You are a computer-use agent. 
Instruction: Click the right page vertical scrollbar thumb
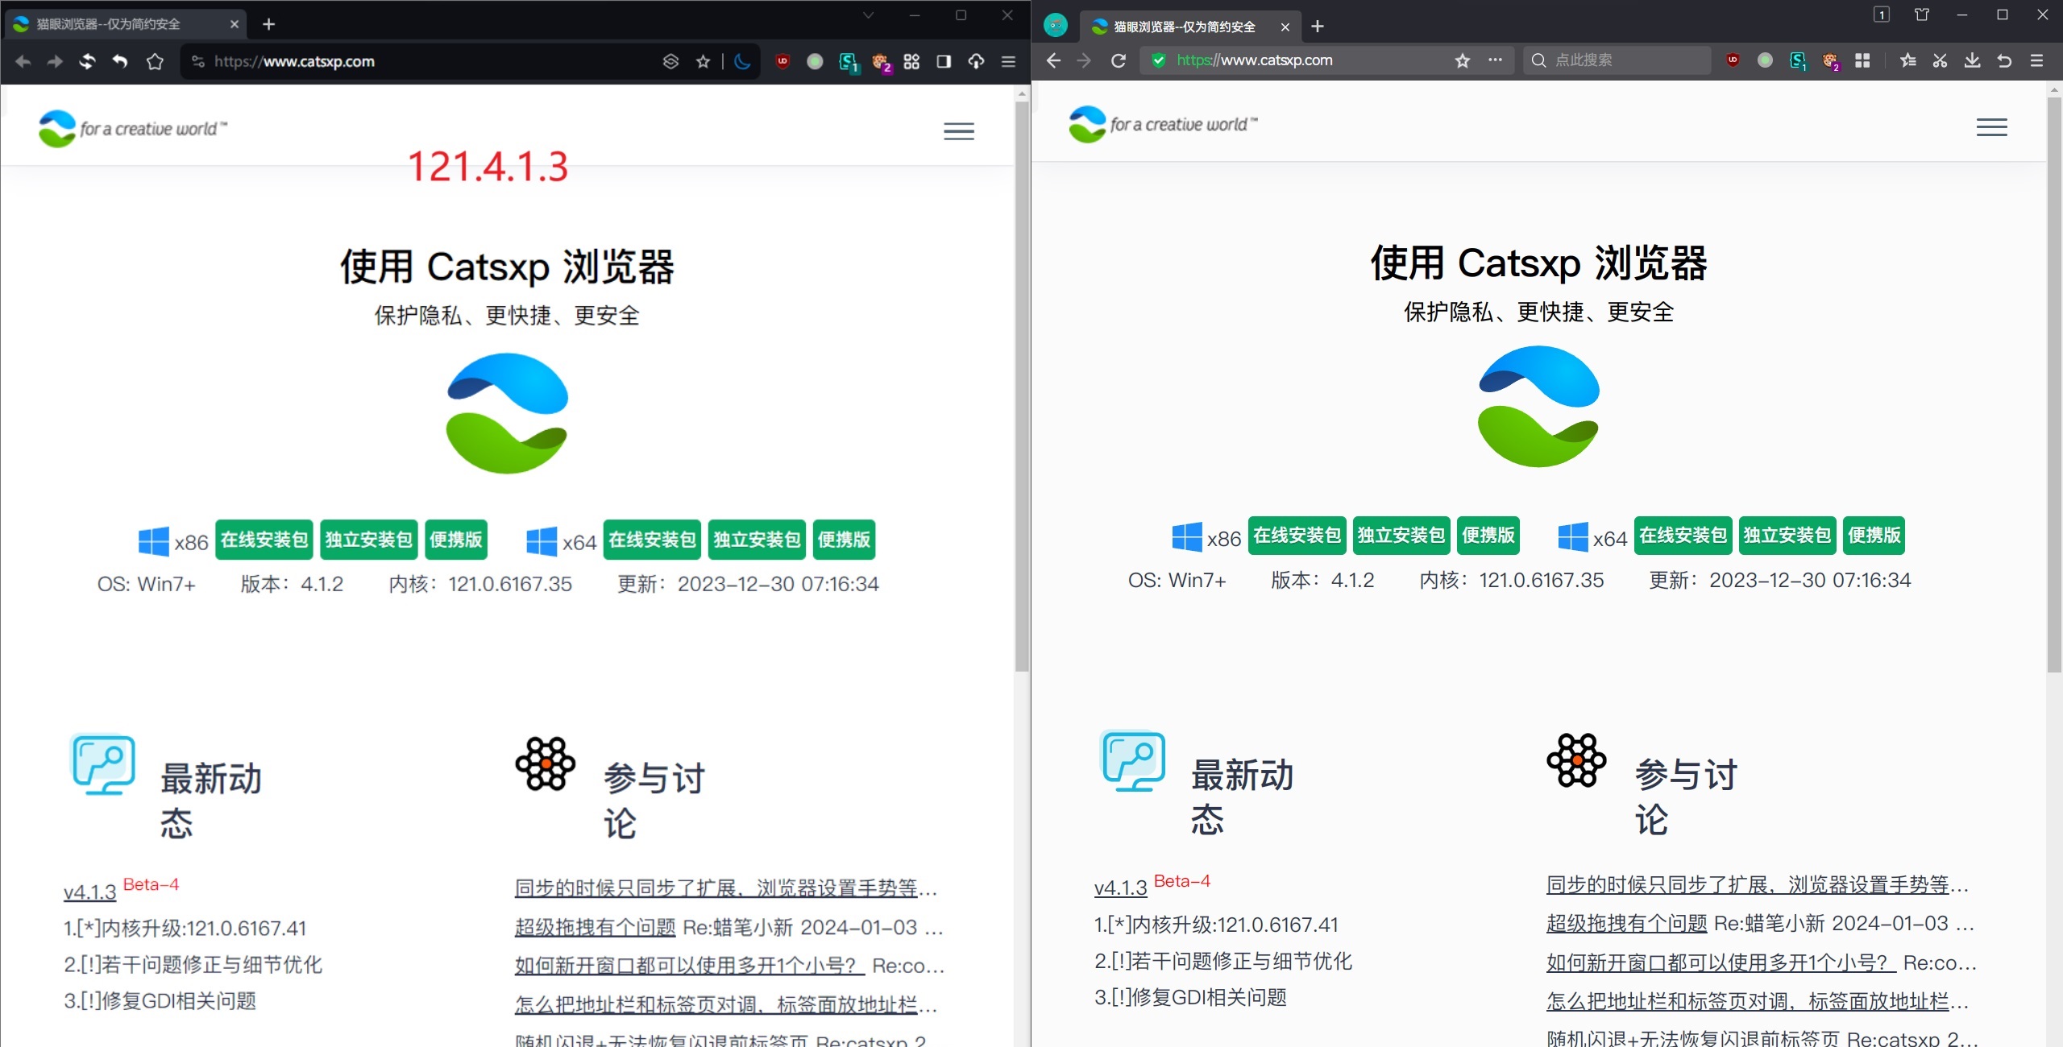[2054, 385]
